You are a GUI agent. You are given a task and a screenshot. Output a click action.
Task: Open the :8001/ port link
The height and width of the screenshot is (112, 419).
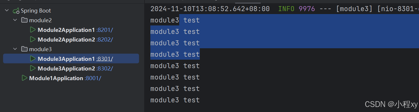coord(93,78)
